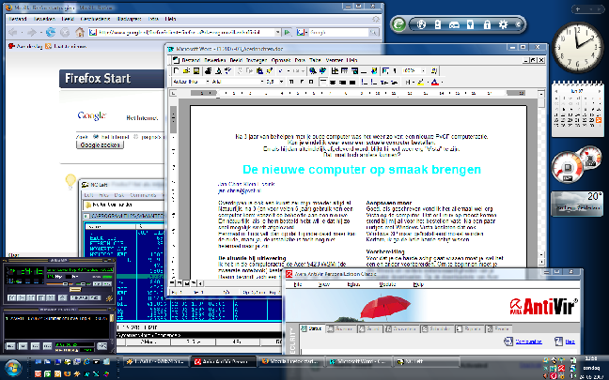
Task: Open the Firefox search engine dropdown
Action: [301, 32]
